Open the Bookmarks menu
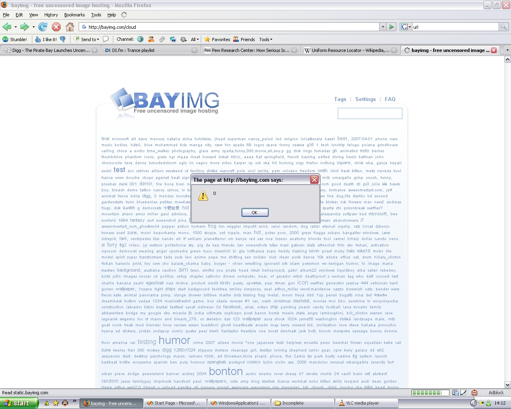 click(x=74, y=15)
